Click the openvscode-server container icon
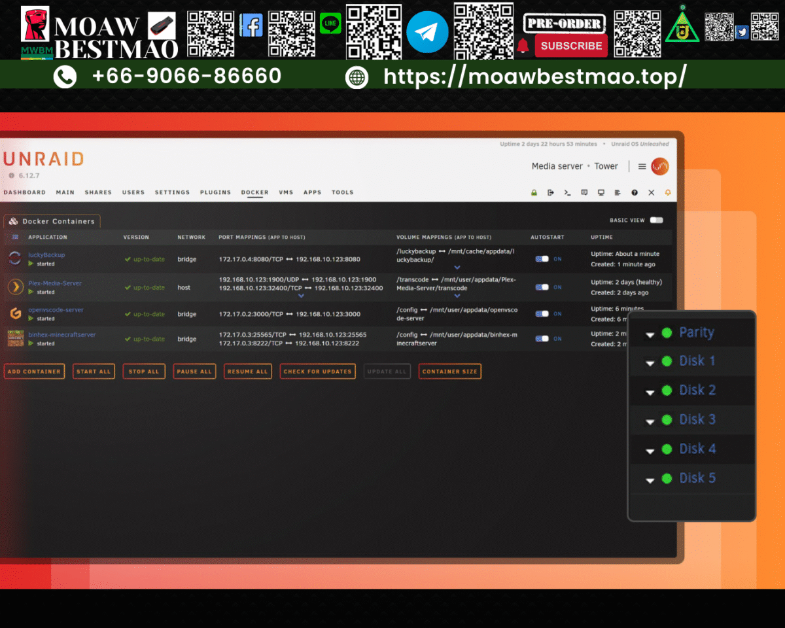Screen dimensions: 785x628 pos(14,313)
